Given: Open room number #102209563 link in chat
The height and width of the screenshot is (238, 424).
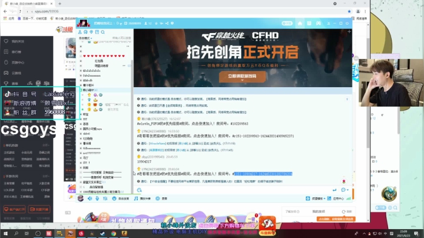Looking at the screenshot, I should [x=239, y=124].
